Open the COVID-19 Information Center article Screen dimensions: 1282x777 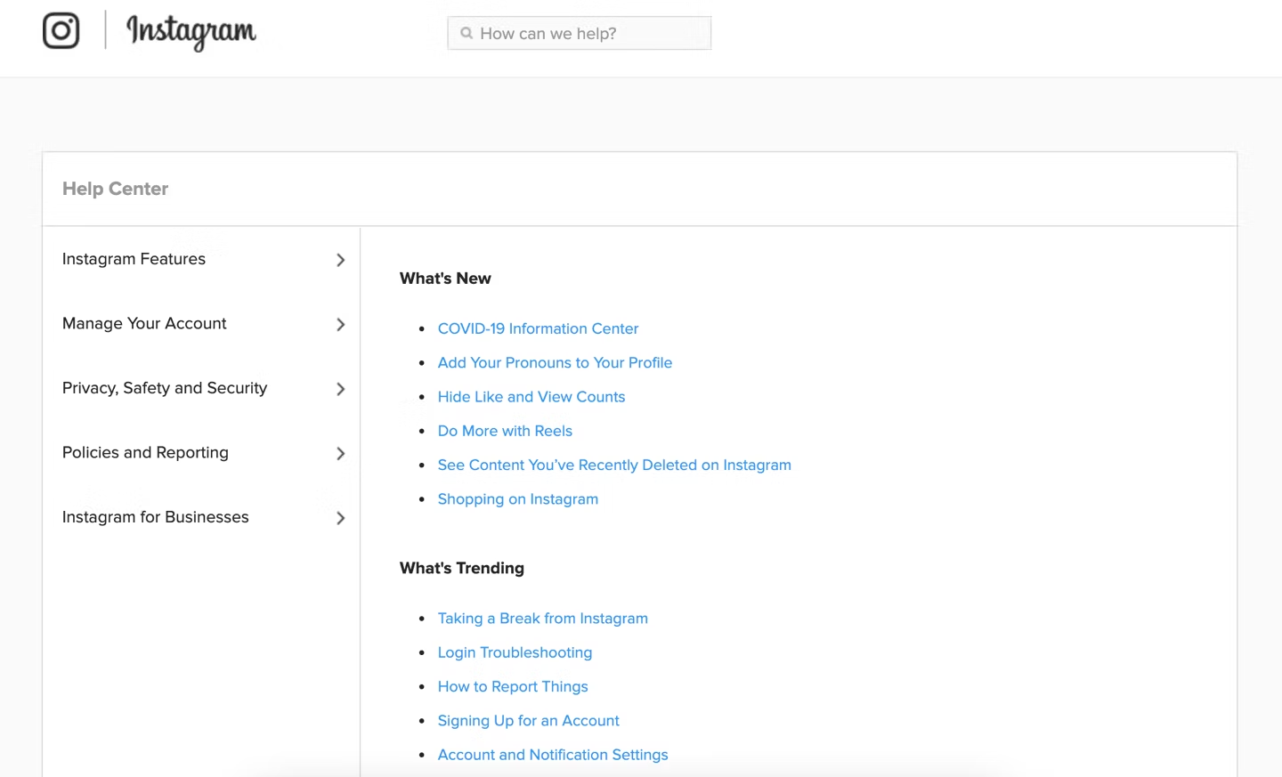(538, 328)
